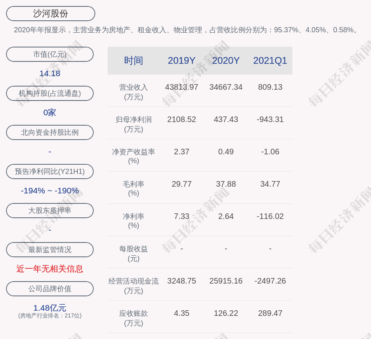
Task: Select the 2020Y column header
Action: click(x=226, y=61)
